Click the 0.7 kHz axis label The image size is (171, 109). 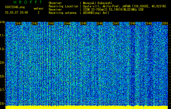point(2,90)
